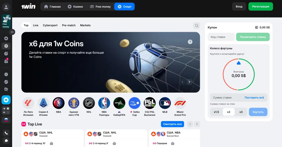Select the NHL league icon
282x147 pixels.
(89, 103)
